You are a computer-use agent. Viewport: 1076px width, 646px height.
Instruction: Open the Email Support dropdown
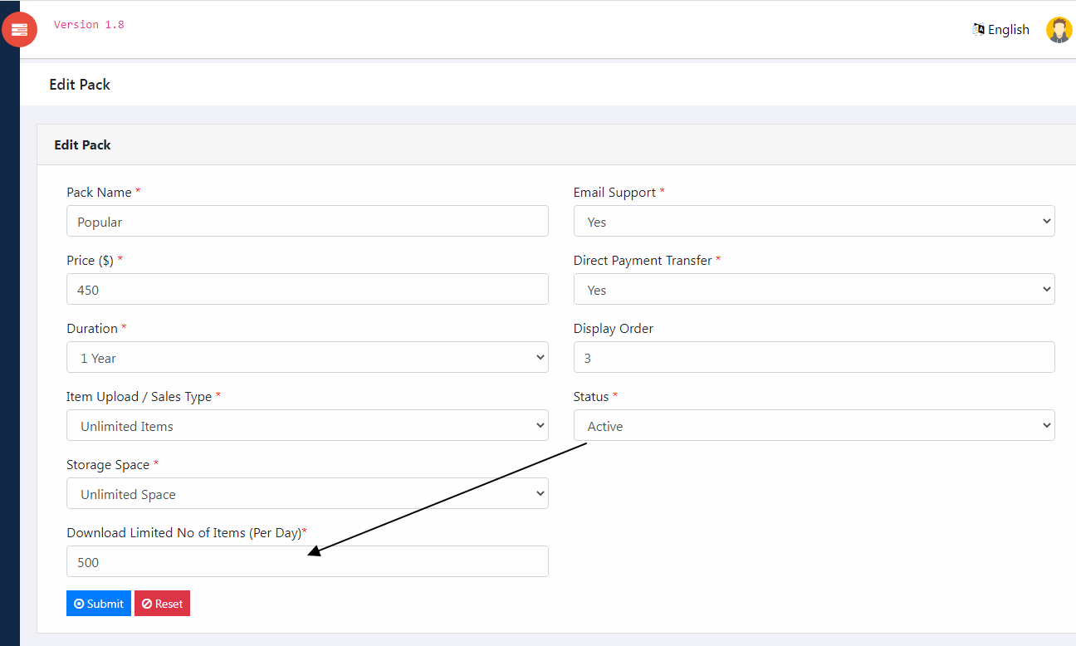814,221
